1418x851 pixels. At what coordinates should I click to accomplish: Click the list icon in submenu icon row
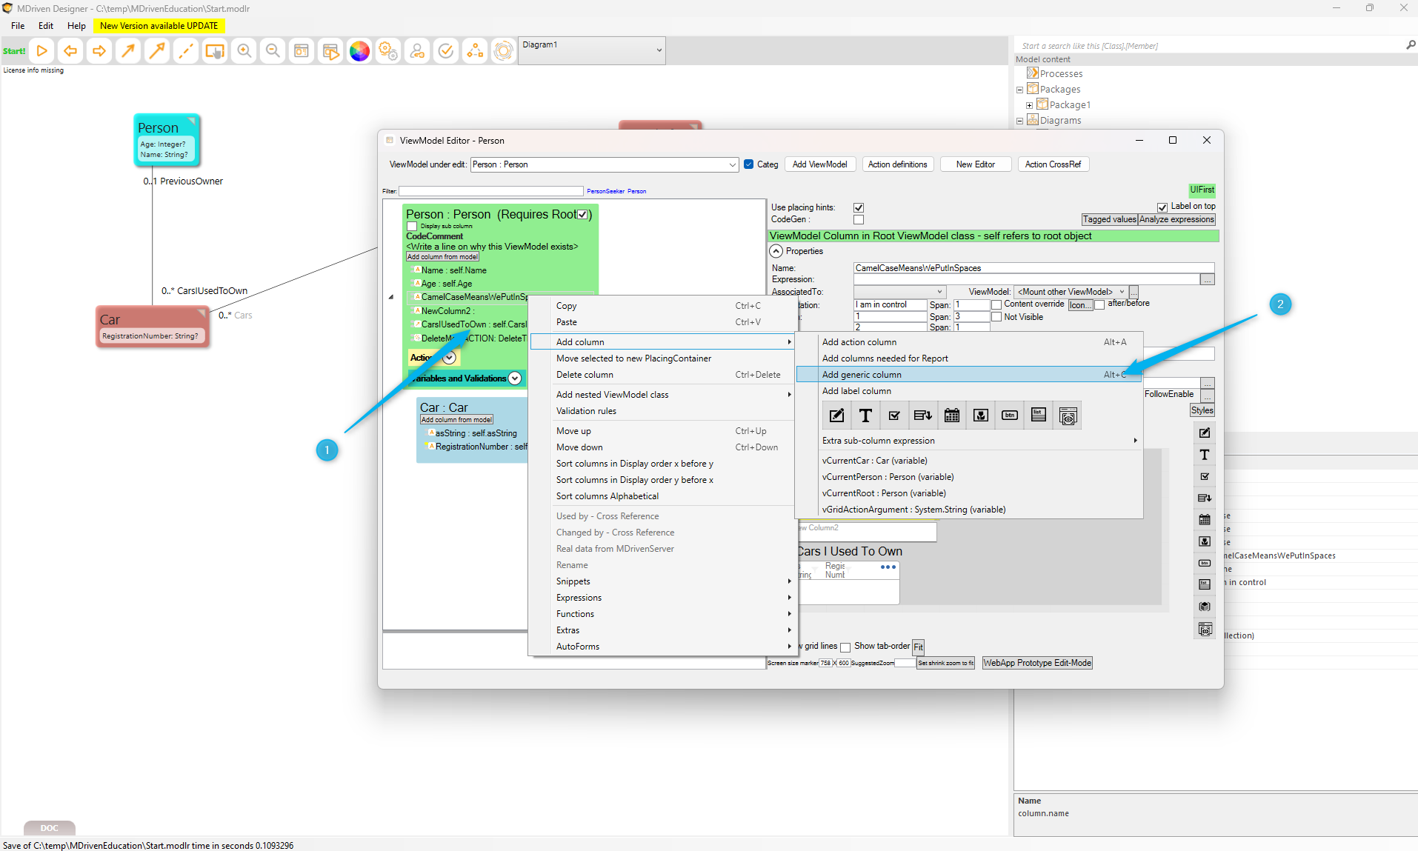[x=1039, y=416]
